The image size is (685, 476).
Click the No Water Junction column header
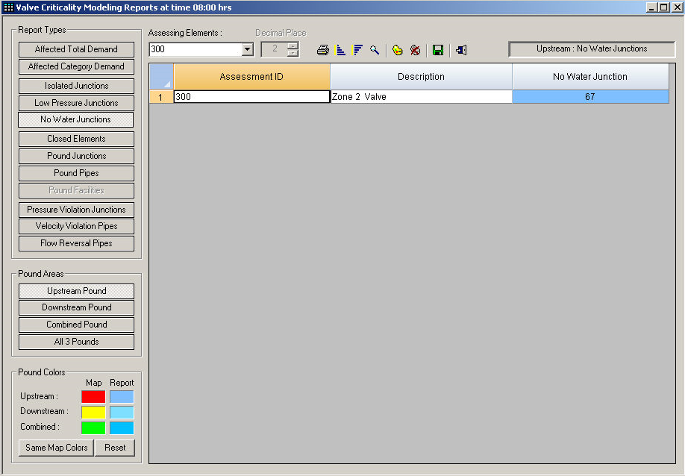click(590, 77)
